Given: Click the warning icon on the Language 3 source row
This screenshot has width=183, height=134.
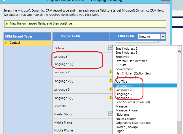Looking at the screenshot, I should click(111, 89).
